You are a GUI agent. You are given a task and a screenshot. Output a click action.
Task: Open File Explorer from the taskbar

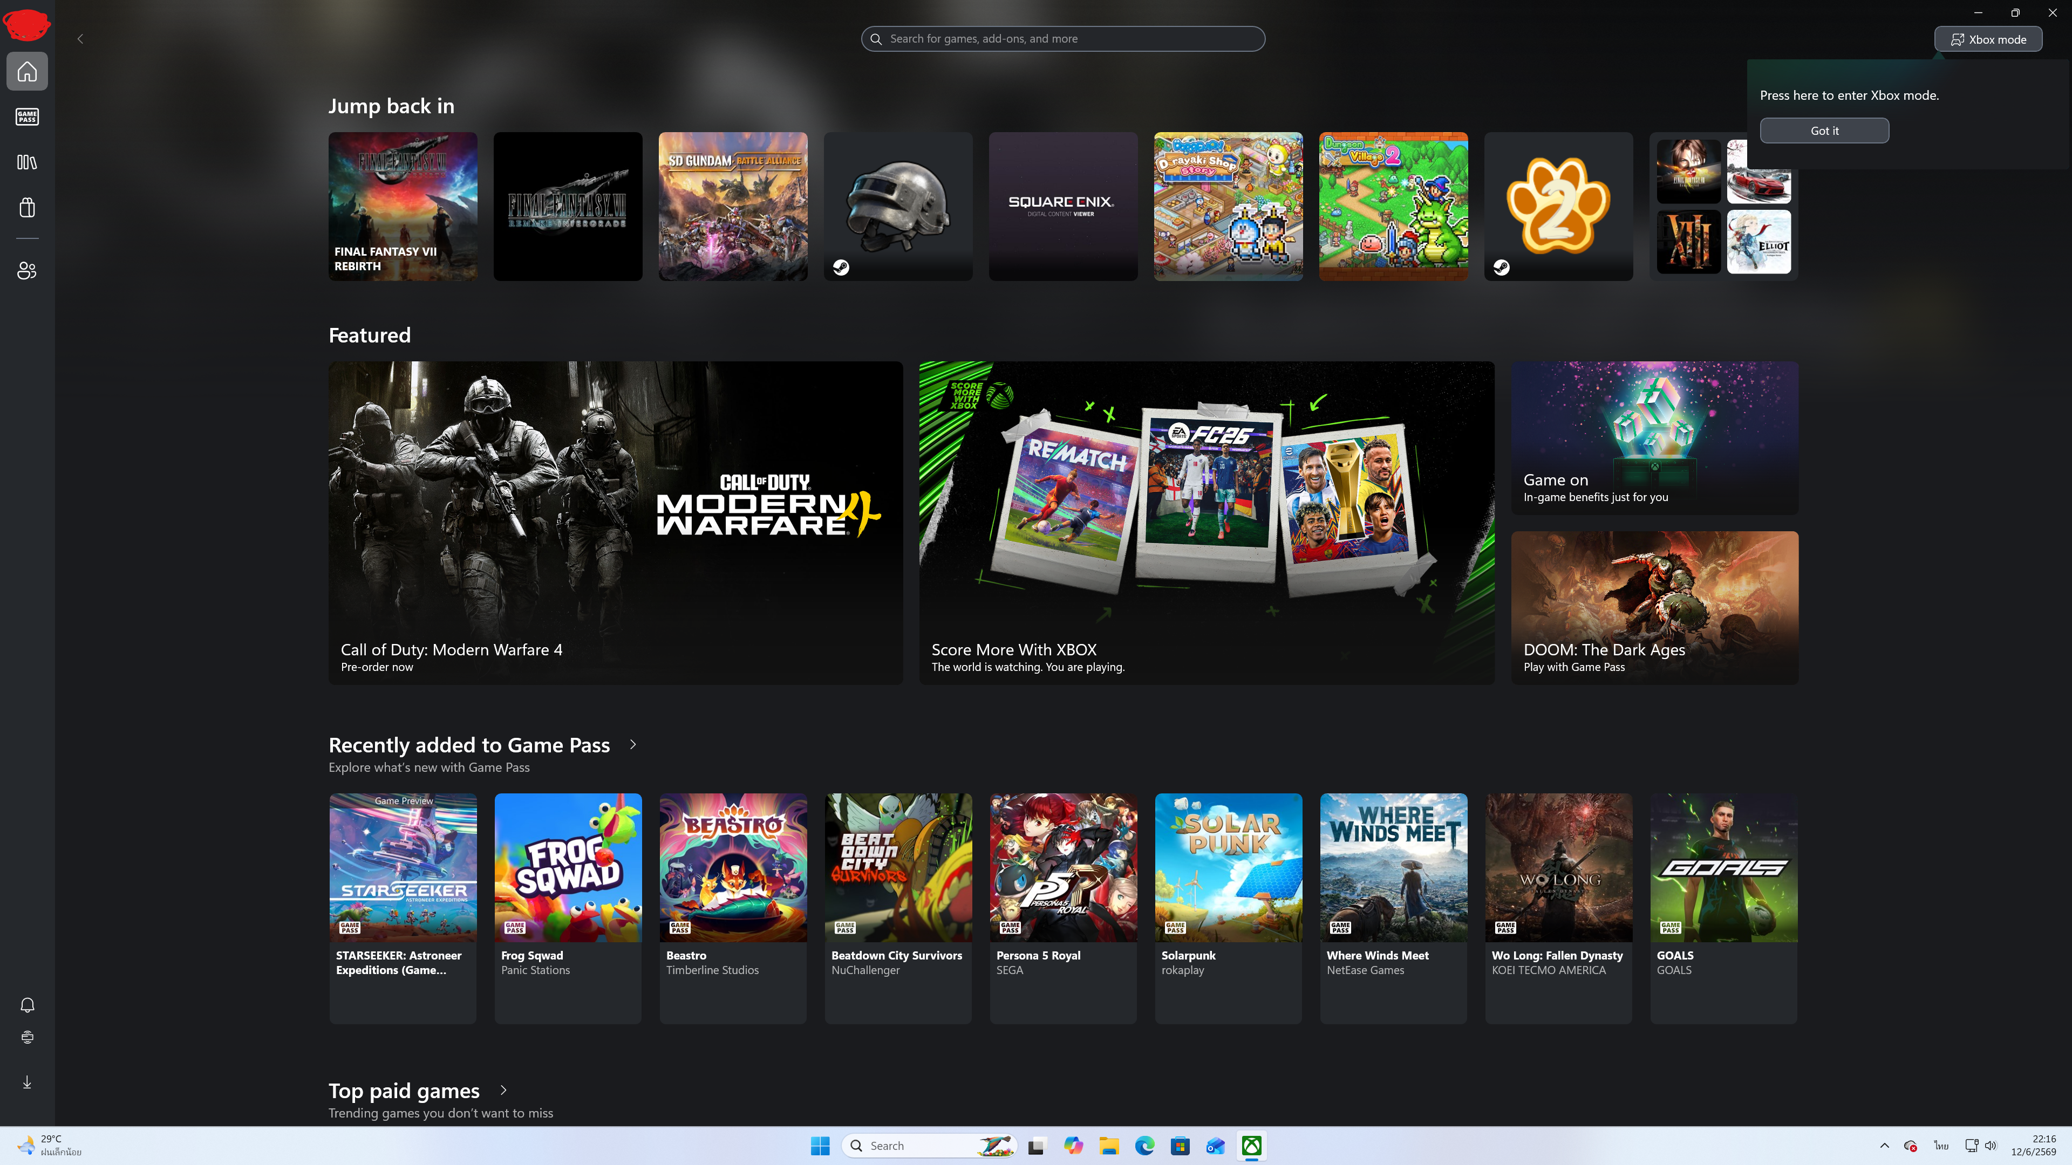[x=1109, y=1146]
